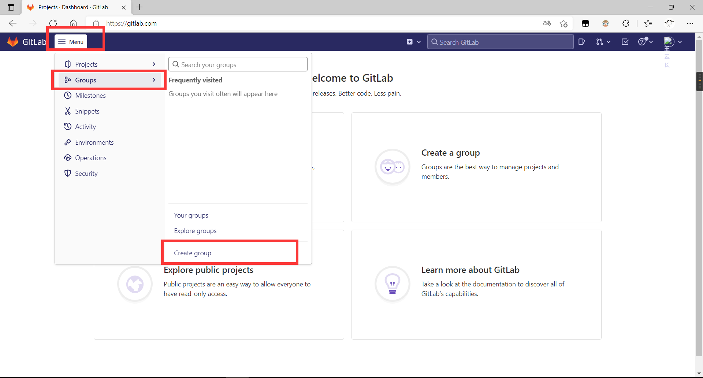Screen dimensions: 703x378
Task: Open browser settings ellipsis menu
Action: pos(690,23)
